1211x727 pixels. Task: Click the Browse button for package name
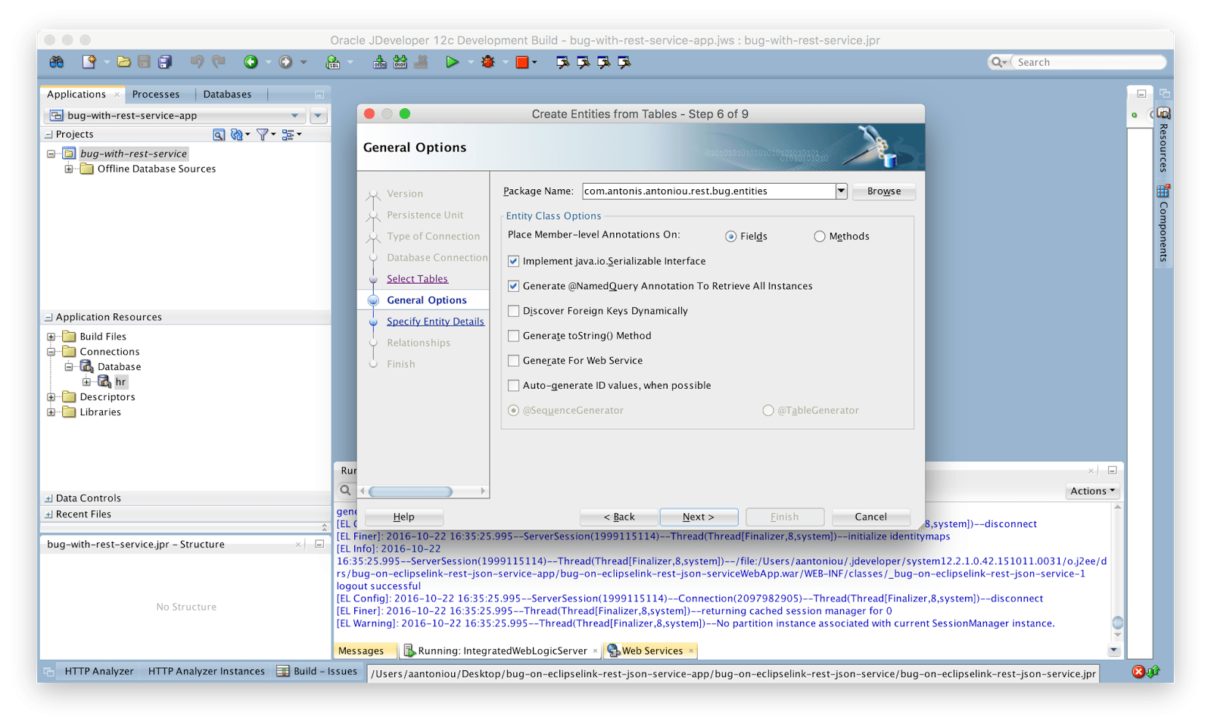[x=884, y=191]
